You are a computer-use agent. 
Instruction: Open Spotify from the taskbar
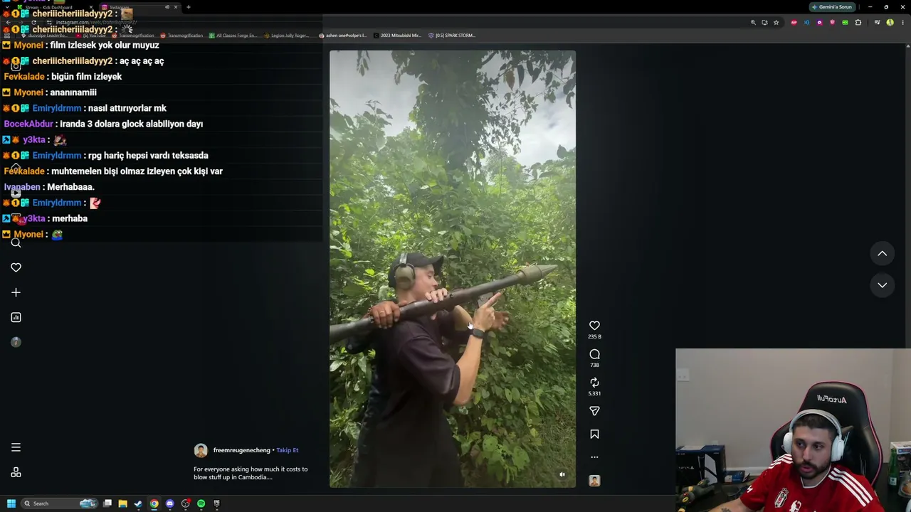coord(201,503)
